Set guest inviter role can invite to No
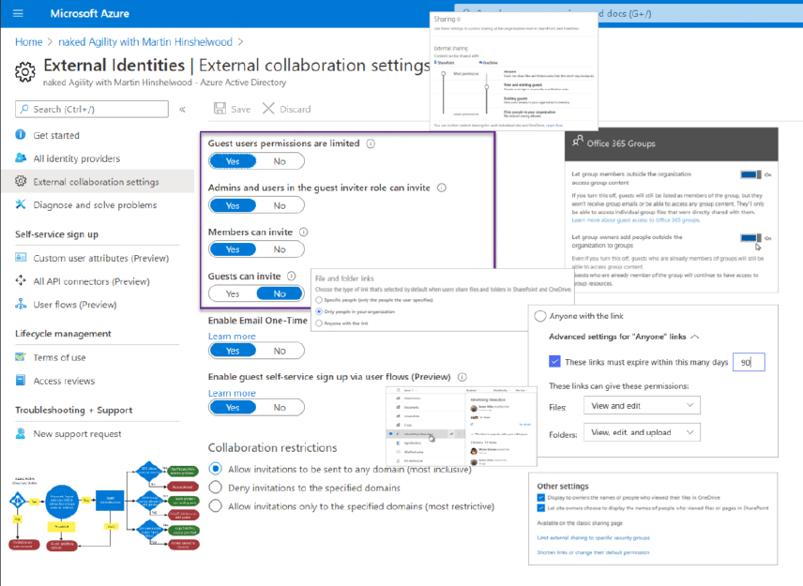 click(x=280, y=205)
